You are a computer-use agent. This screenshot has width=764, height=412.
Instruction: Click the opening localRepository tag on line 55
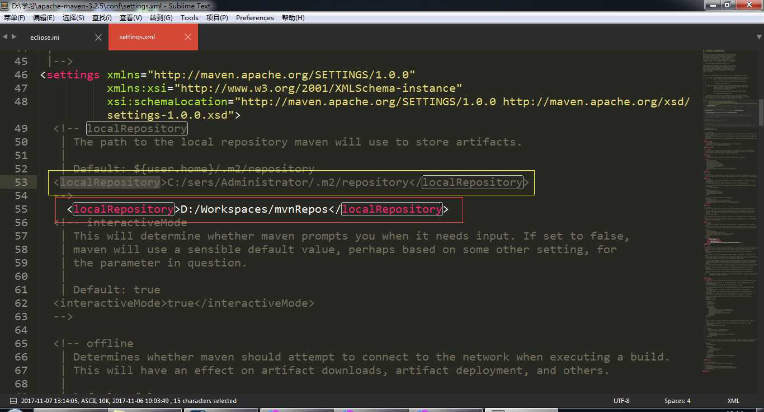124,209
